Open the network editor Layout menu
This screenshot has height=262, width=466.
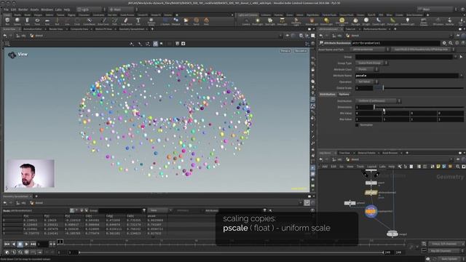pyautogui.click(x=371, y=167)
